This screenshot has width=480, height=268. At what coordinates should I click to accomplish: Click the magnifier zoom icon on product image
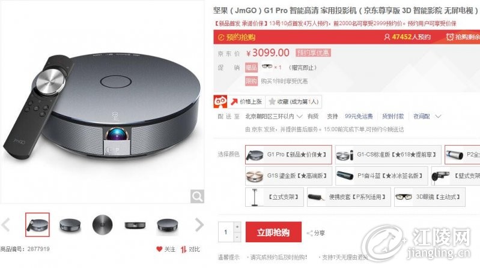(x=197, y=196)
